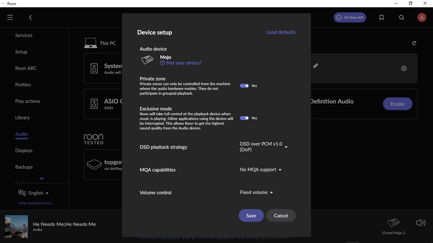Screen dimensions: 433x243
Task: Click the He Needs Me album artwork
Action: pos(16,227)
